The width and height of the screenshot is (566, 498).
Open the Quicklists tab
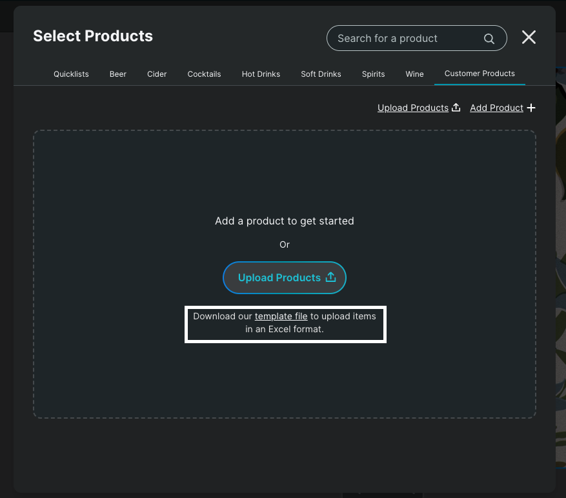point(71,74)
